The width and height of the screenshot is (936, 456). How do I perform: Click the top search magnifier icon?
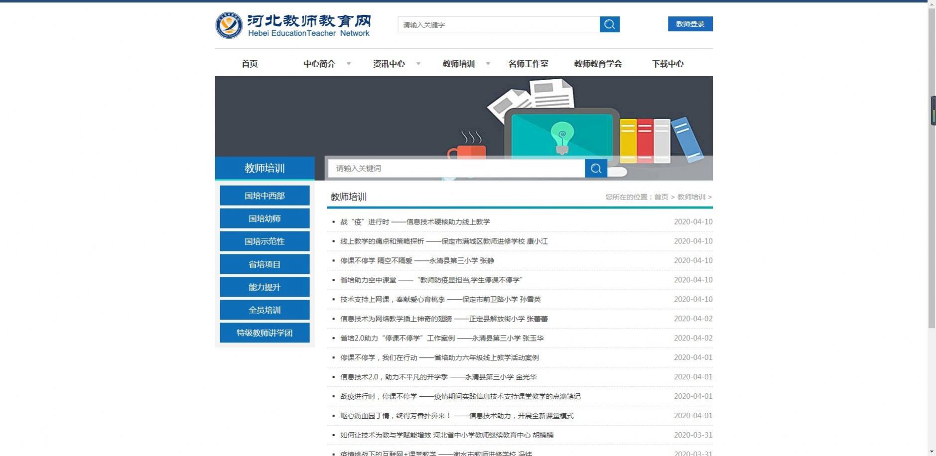click(610, 24)
